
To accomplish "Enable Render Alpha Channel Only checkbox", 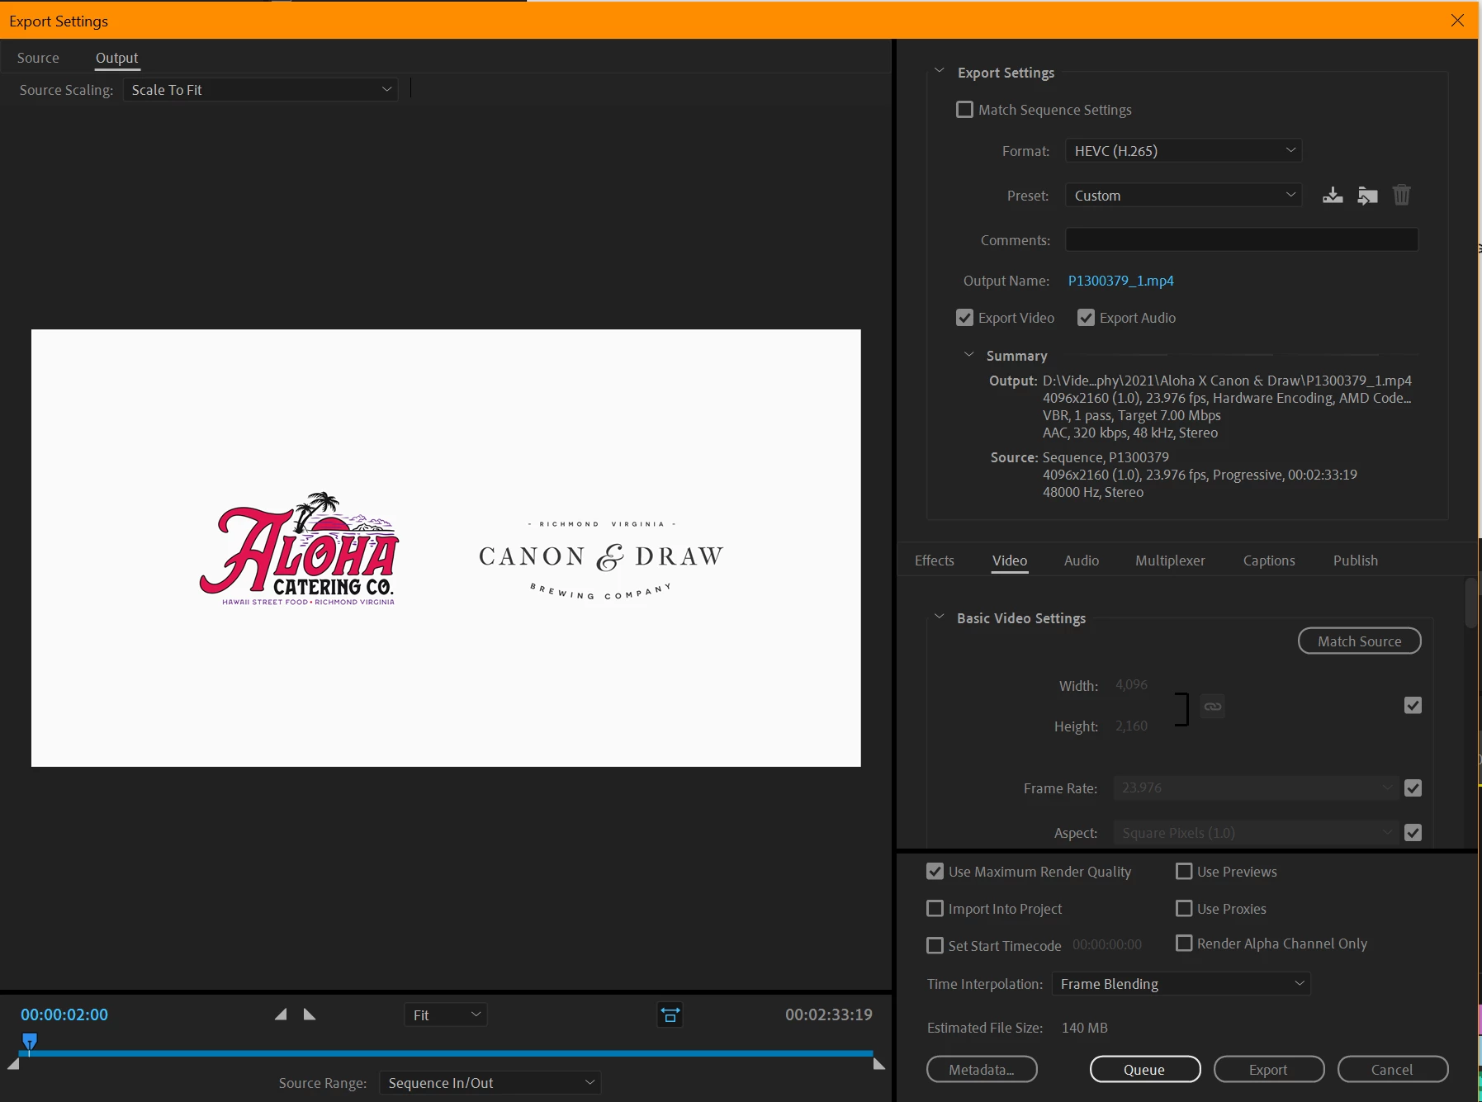I will point(1184,943).
